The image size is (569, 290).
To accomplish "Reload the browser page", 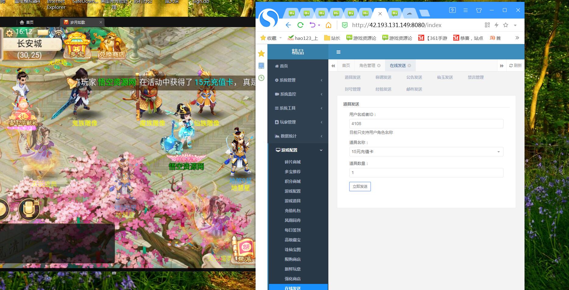I will (300, 25).
